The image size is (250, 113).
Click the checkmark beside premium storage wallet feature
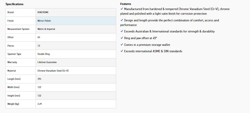(x=122, y=45)
